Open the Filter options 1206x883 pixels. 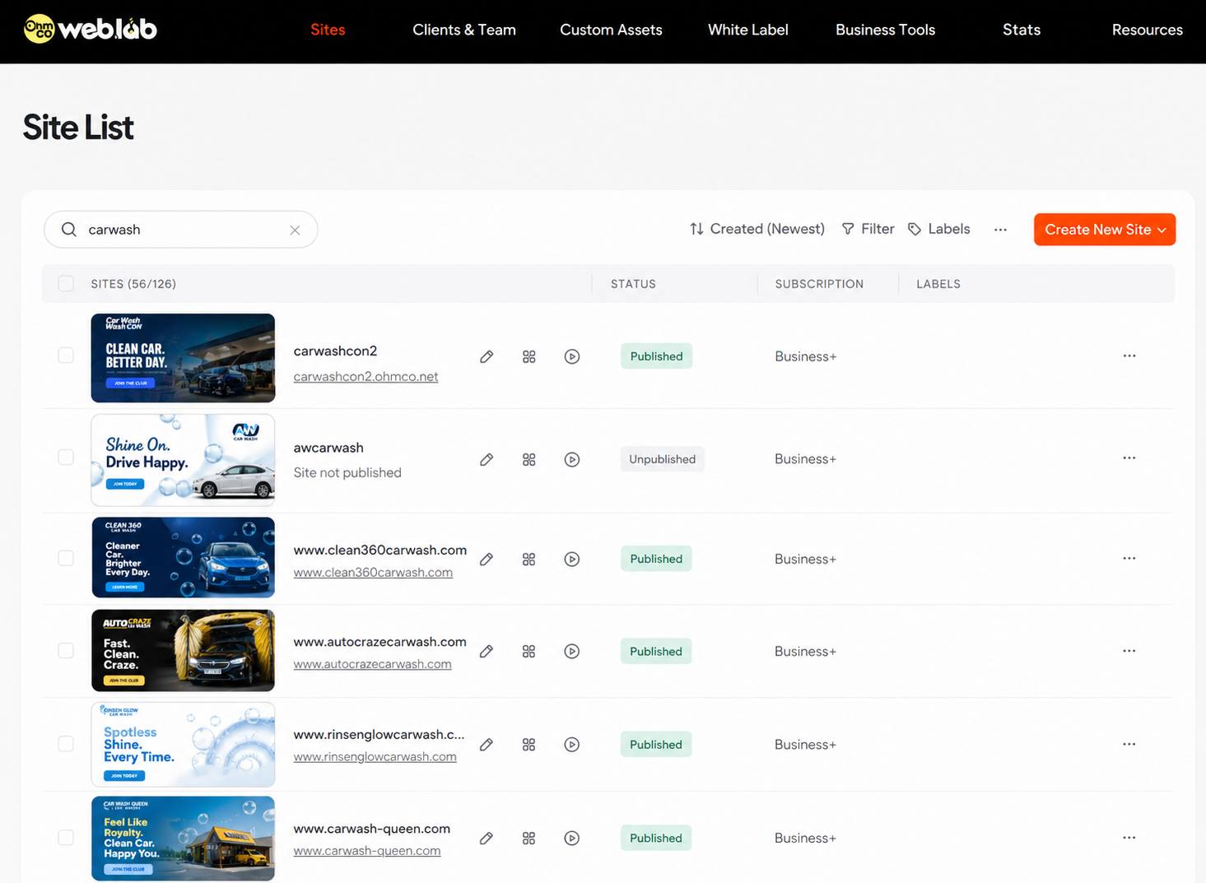click(x=868, y=229)
